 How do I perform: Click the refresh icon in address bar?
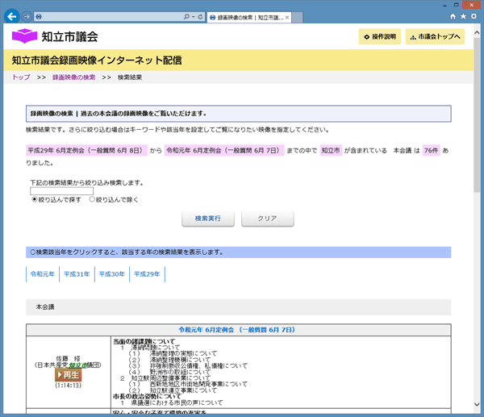tap(200, 17)
